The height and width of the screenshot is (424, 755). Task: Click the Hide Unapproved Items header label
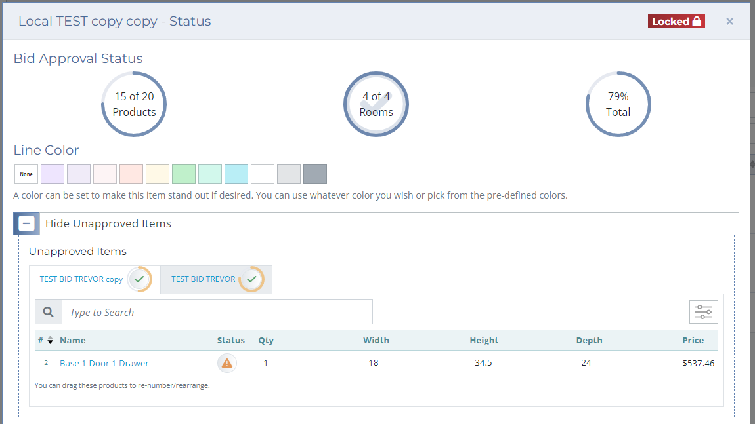(x=108, y=223)
